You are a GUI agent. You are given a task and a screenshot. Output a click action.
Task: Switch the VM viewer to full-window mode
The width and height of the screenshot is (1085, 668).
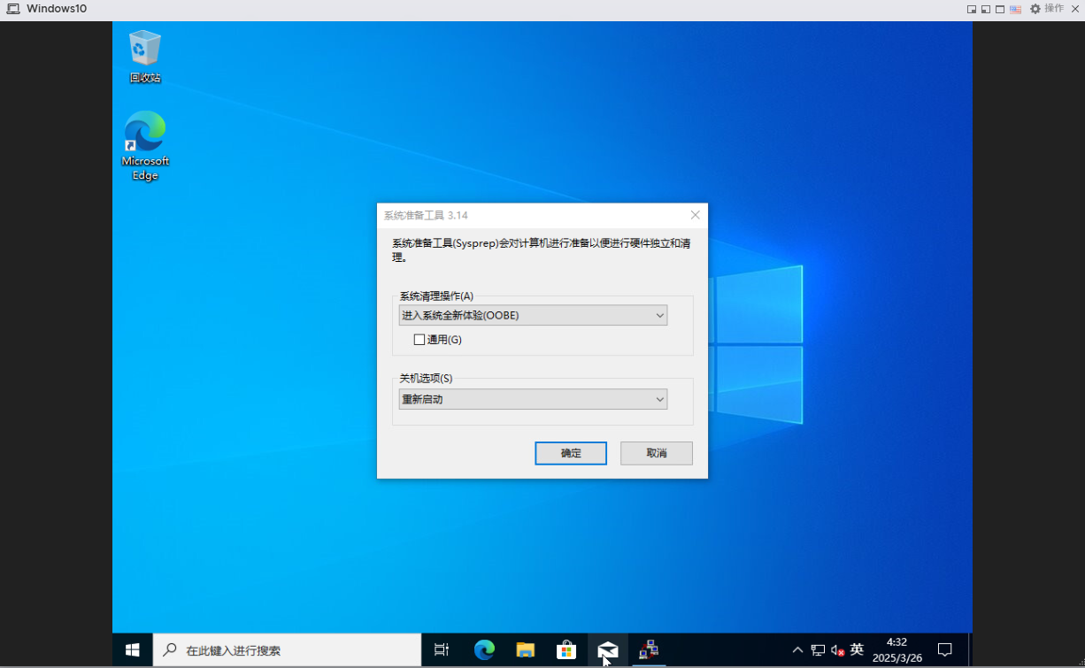tap(1000, 9)
